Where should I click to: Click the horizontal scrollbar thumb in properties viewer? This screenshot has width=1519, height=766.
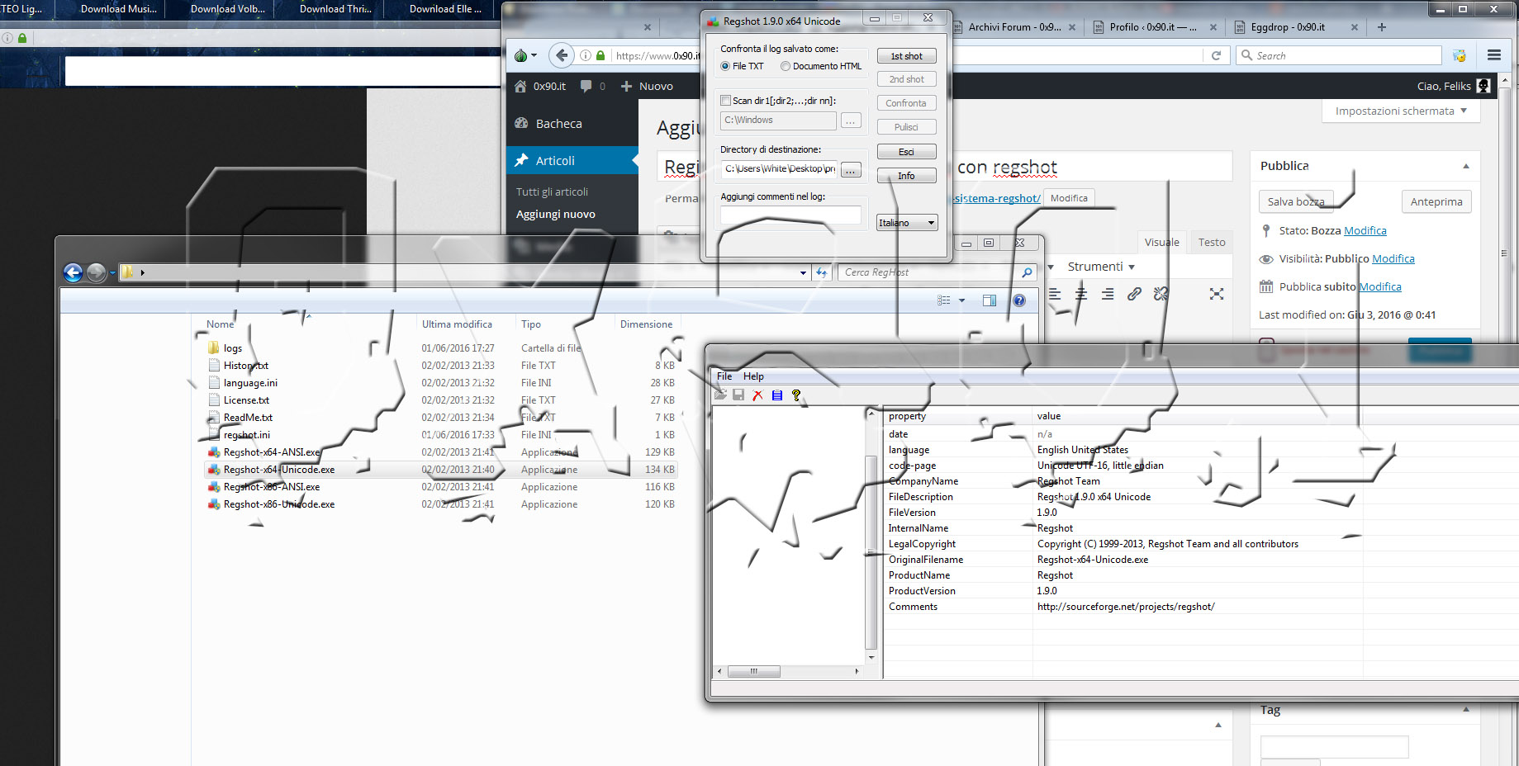coord(753,671)
